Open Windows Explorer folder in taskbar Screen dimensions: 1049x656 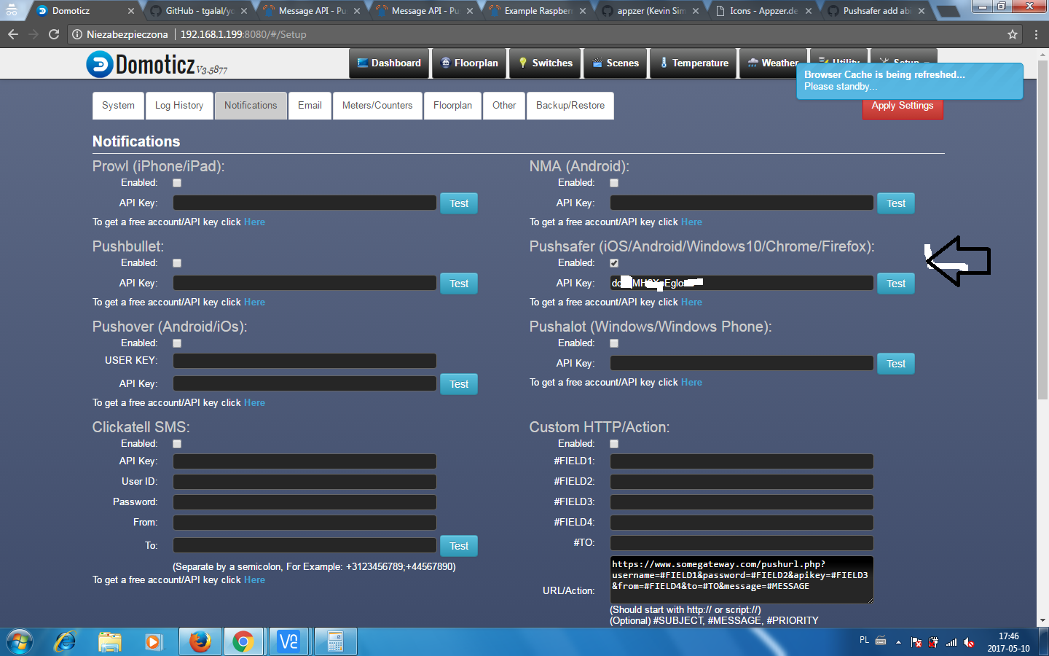click(110, 642)
